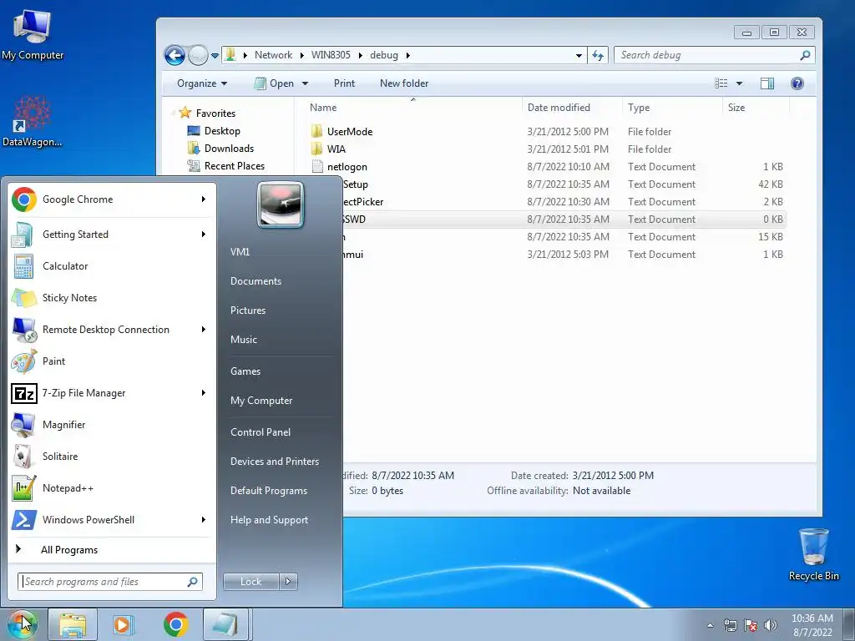Expand Windows PowerShell jump list arrow

[x=204, y=519]
